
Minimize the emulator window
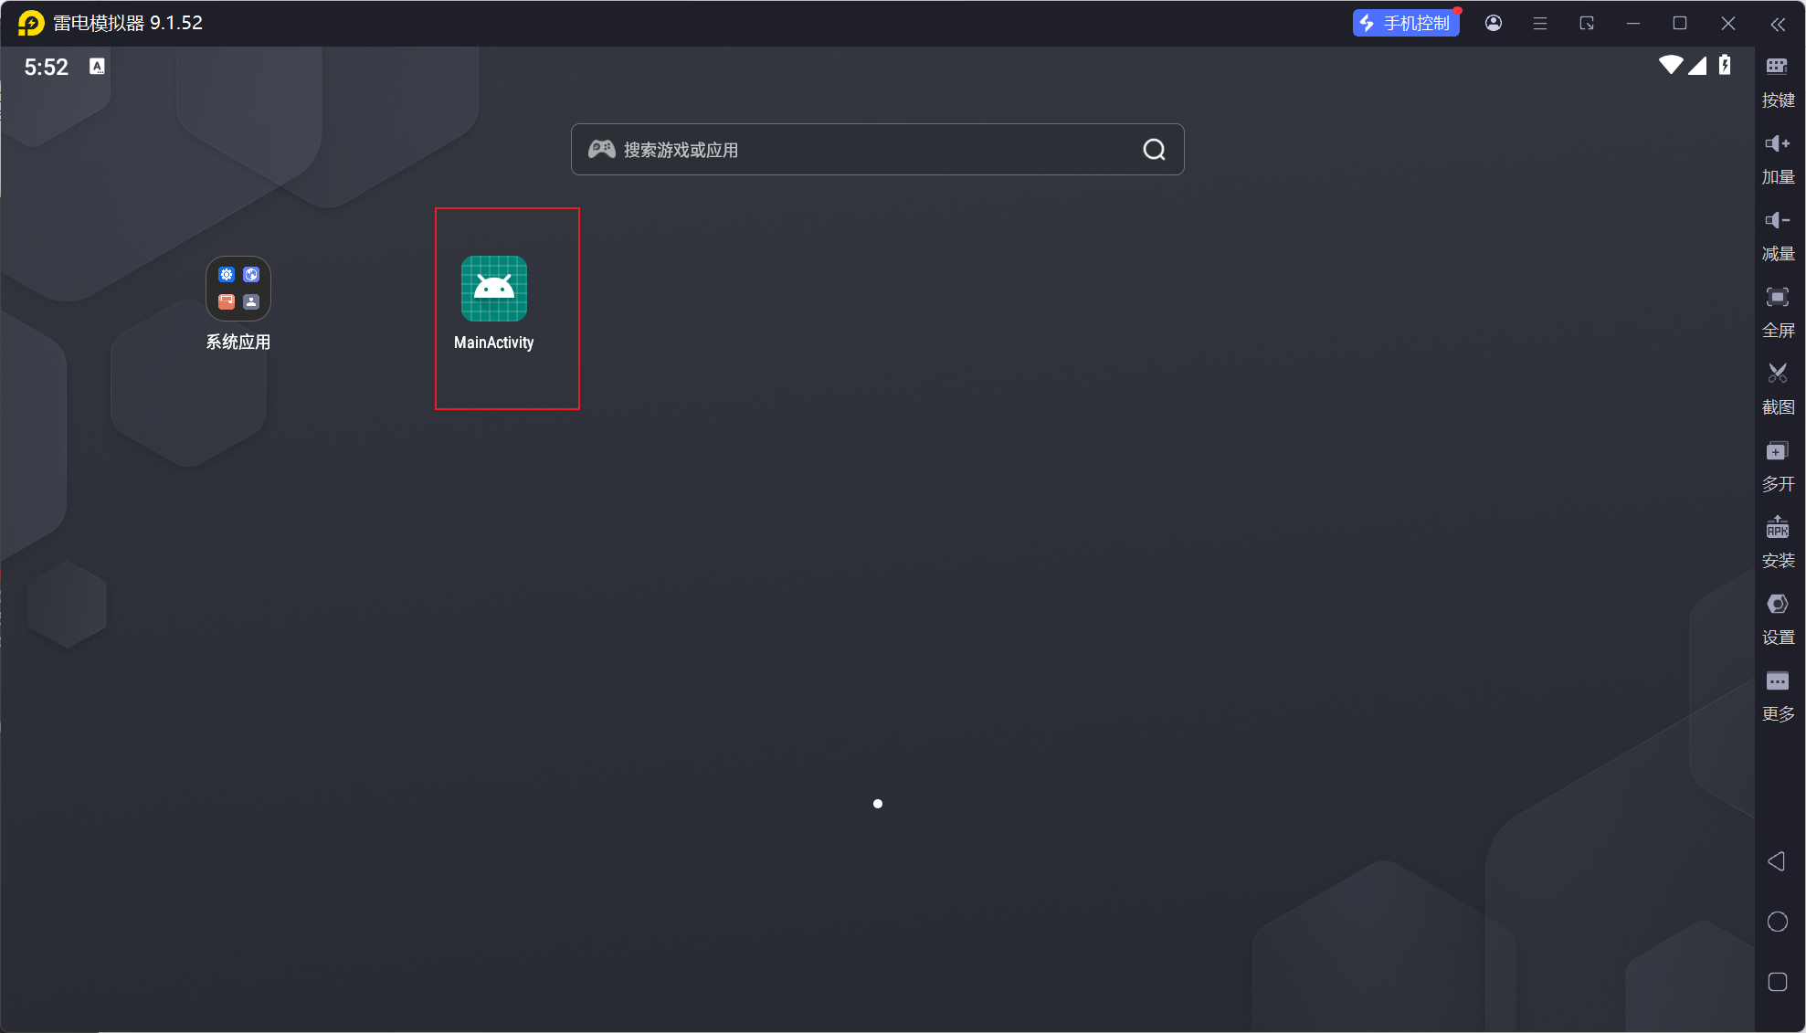pyautogui.click(x=1633, y=24)
